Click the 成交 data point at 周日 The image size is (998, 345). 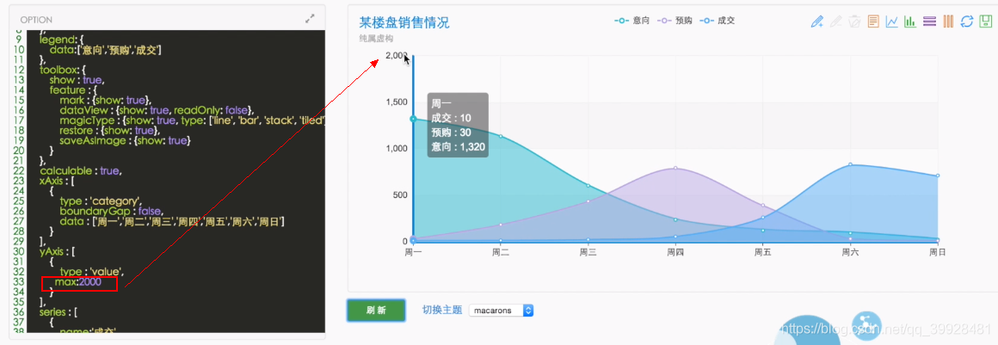coord(938,176)
